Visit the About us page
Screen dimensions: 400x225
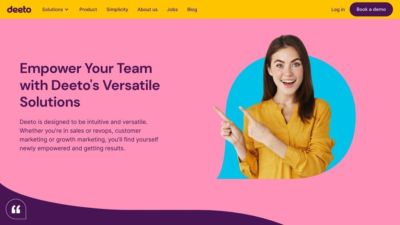click(147, 10)
